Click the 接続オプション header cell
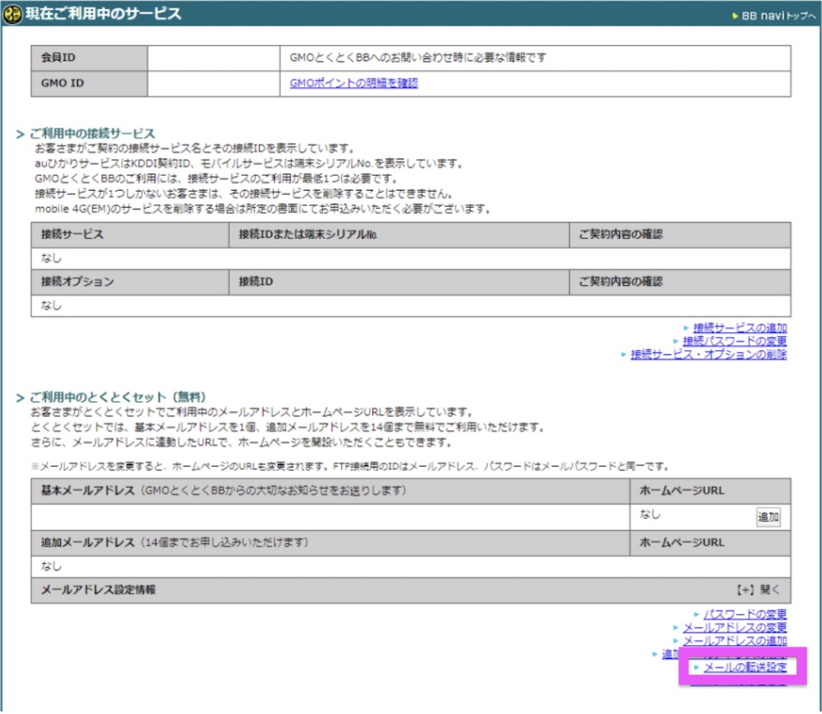 point(130,282)
